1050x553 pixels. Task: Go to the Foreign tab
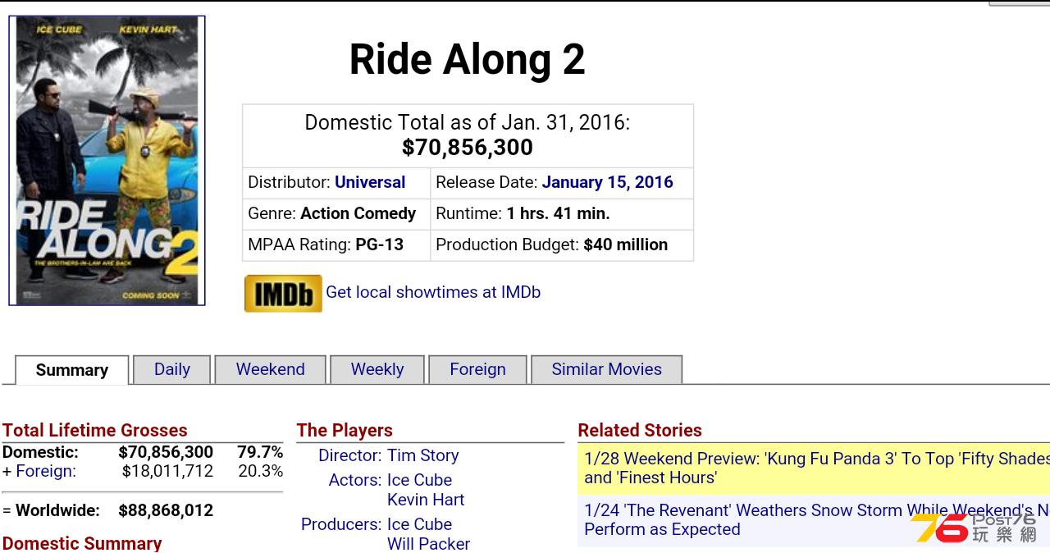pyautogui.click(x=477, y=369)
